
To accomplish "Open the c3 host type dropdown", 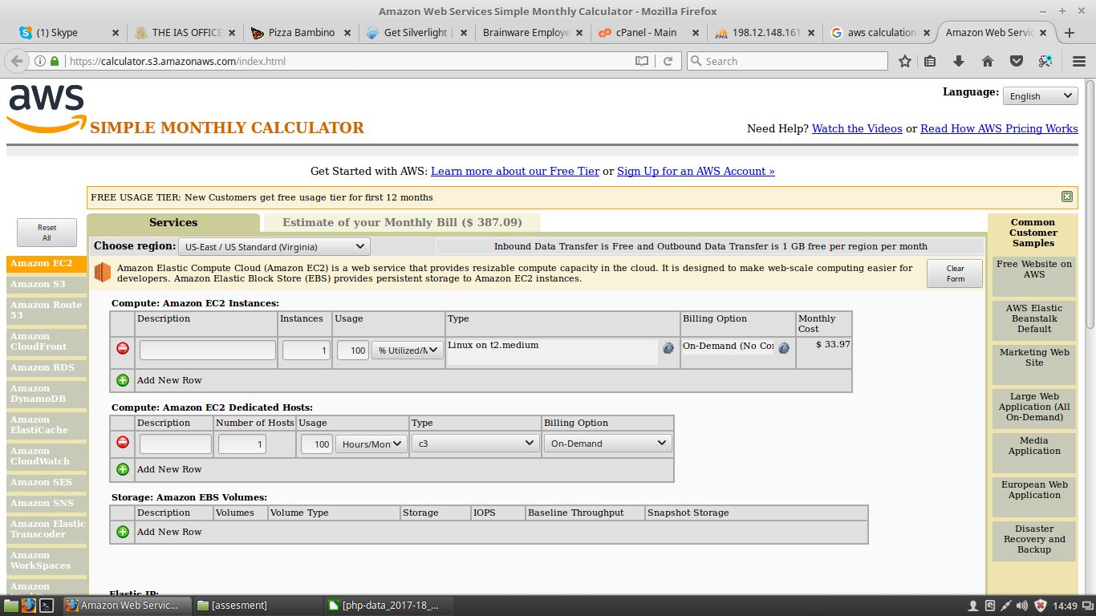I will 474,443.
